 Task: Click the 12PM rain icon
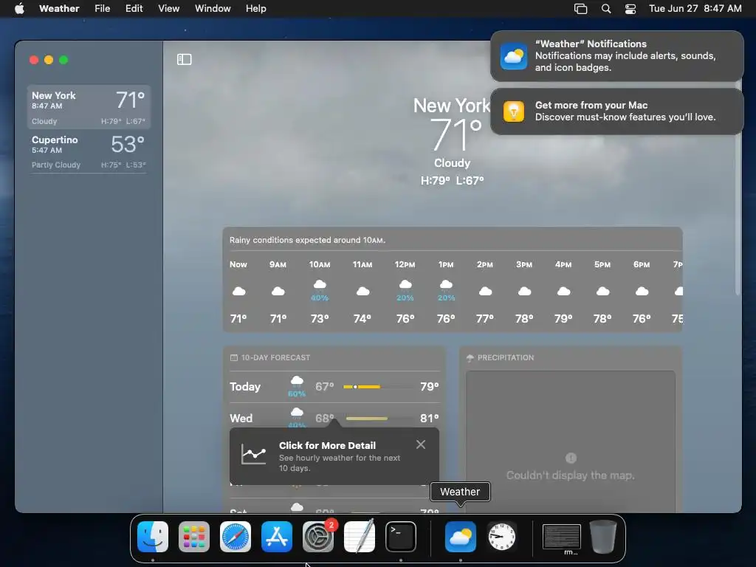(405, 284)
